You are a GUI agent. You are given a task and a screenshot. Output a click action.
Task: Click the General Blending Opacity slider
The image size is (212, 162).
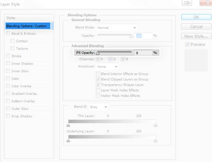115,35
